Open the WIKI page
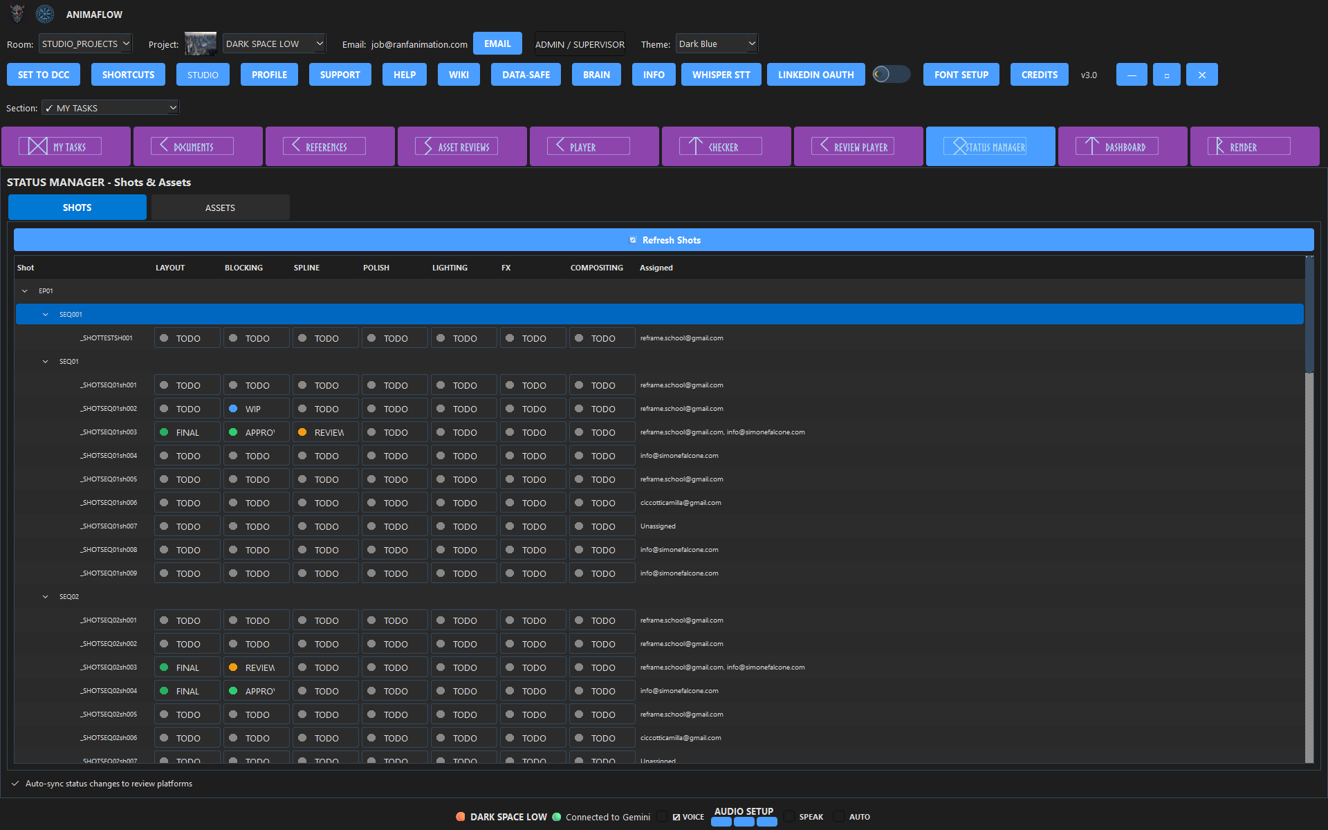This screenshot has width=1328, height=830. 458,74
